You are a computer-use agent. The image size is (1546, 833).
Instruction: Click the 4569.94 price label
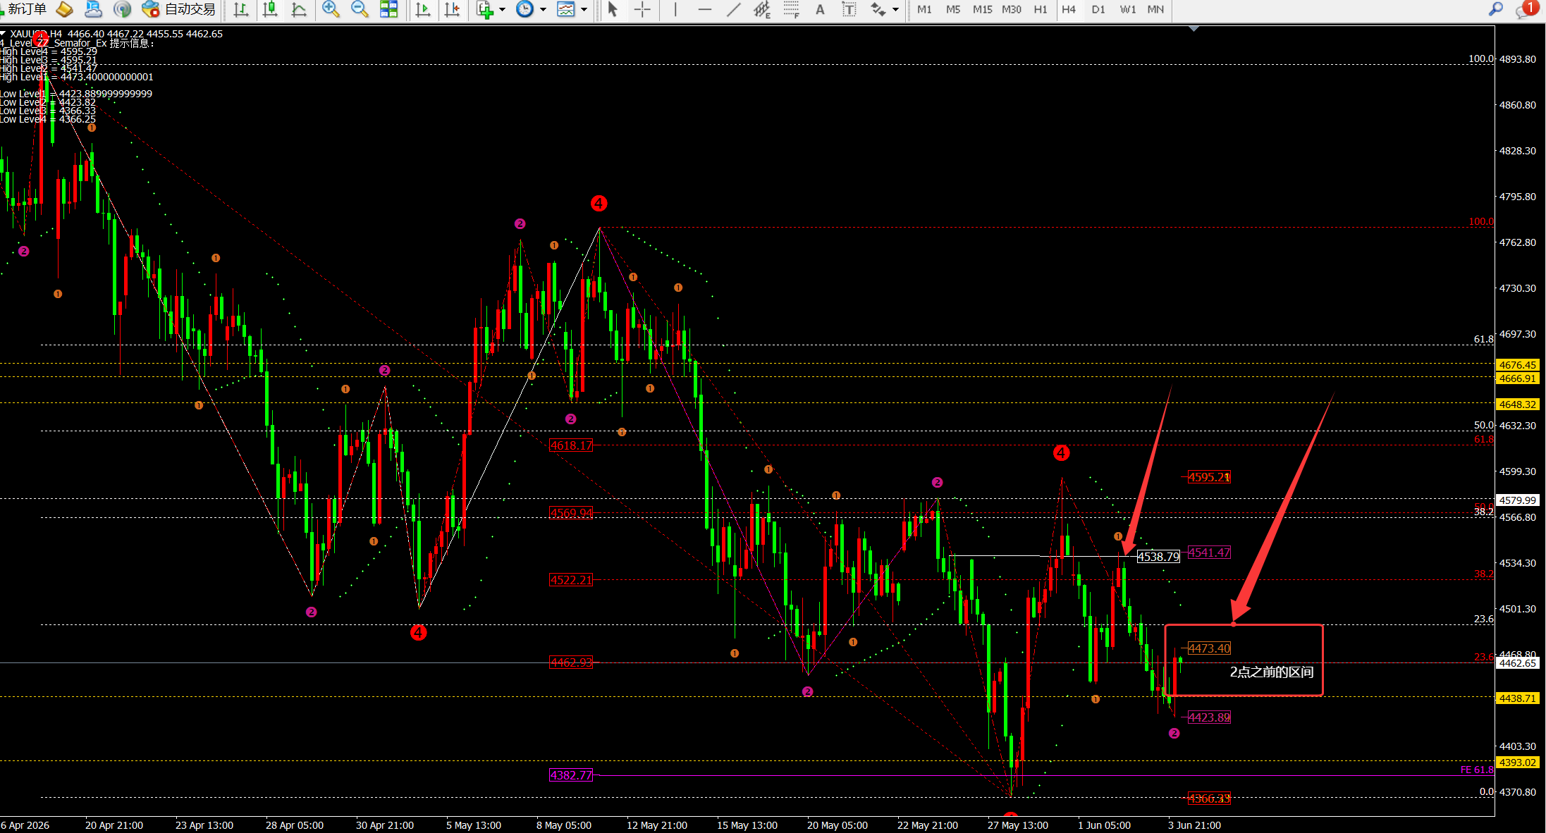tap(571, 513)
